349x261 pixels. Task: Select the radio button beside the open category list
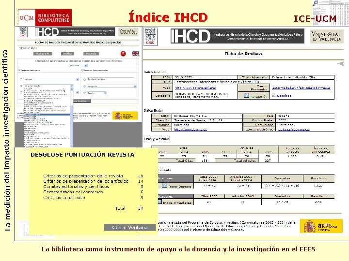pyautogui.click(x=21, y=86)
